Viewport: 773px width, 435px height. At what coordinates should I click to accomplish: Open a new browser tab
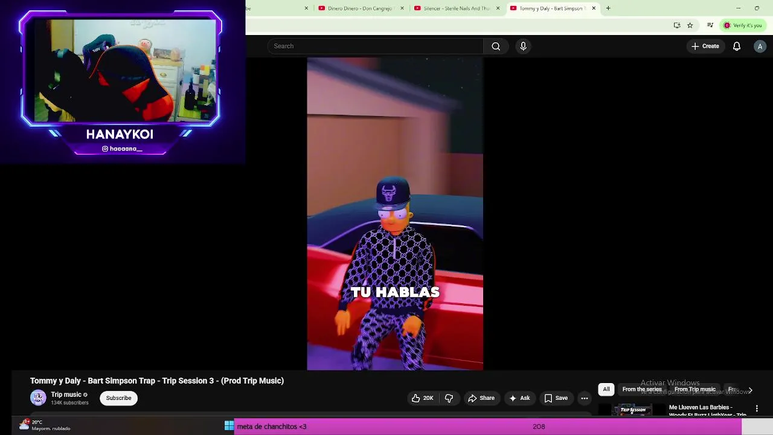point(608,8)
